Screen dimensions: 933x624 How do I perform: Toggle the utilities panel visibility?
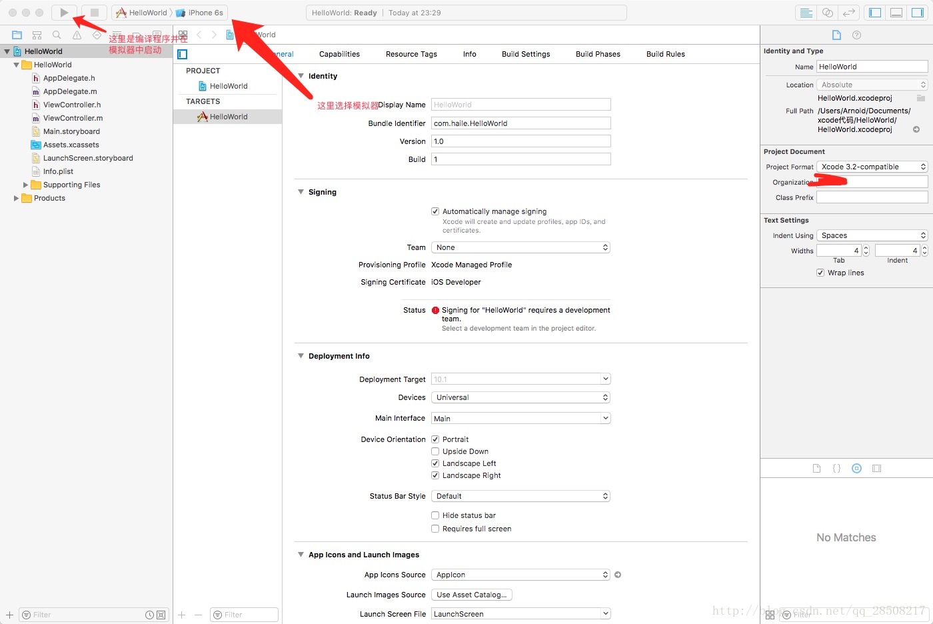click(x=918, y=13)
